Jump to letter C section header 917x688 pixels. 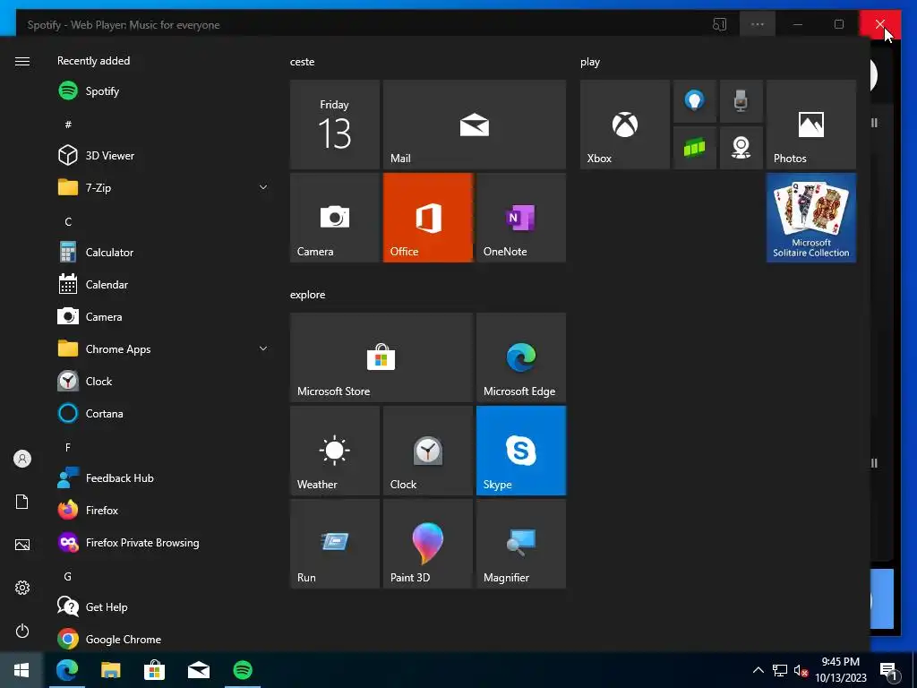click(68, 222)
